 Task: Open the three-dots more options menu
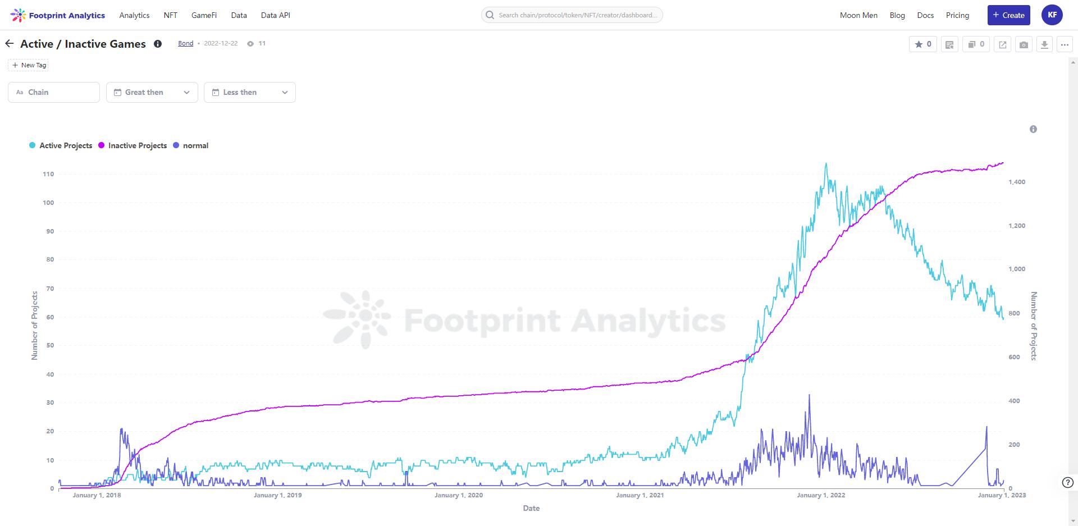[1065, 44]
